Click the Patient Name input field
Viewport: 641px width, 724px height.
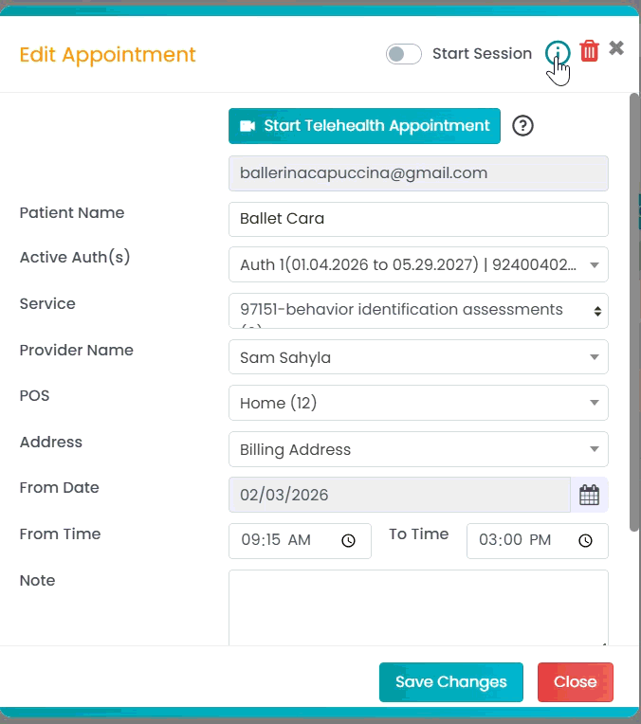(418, 219)
